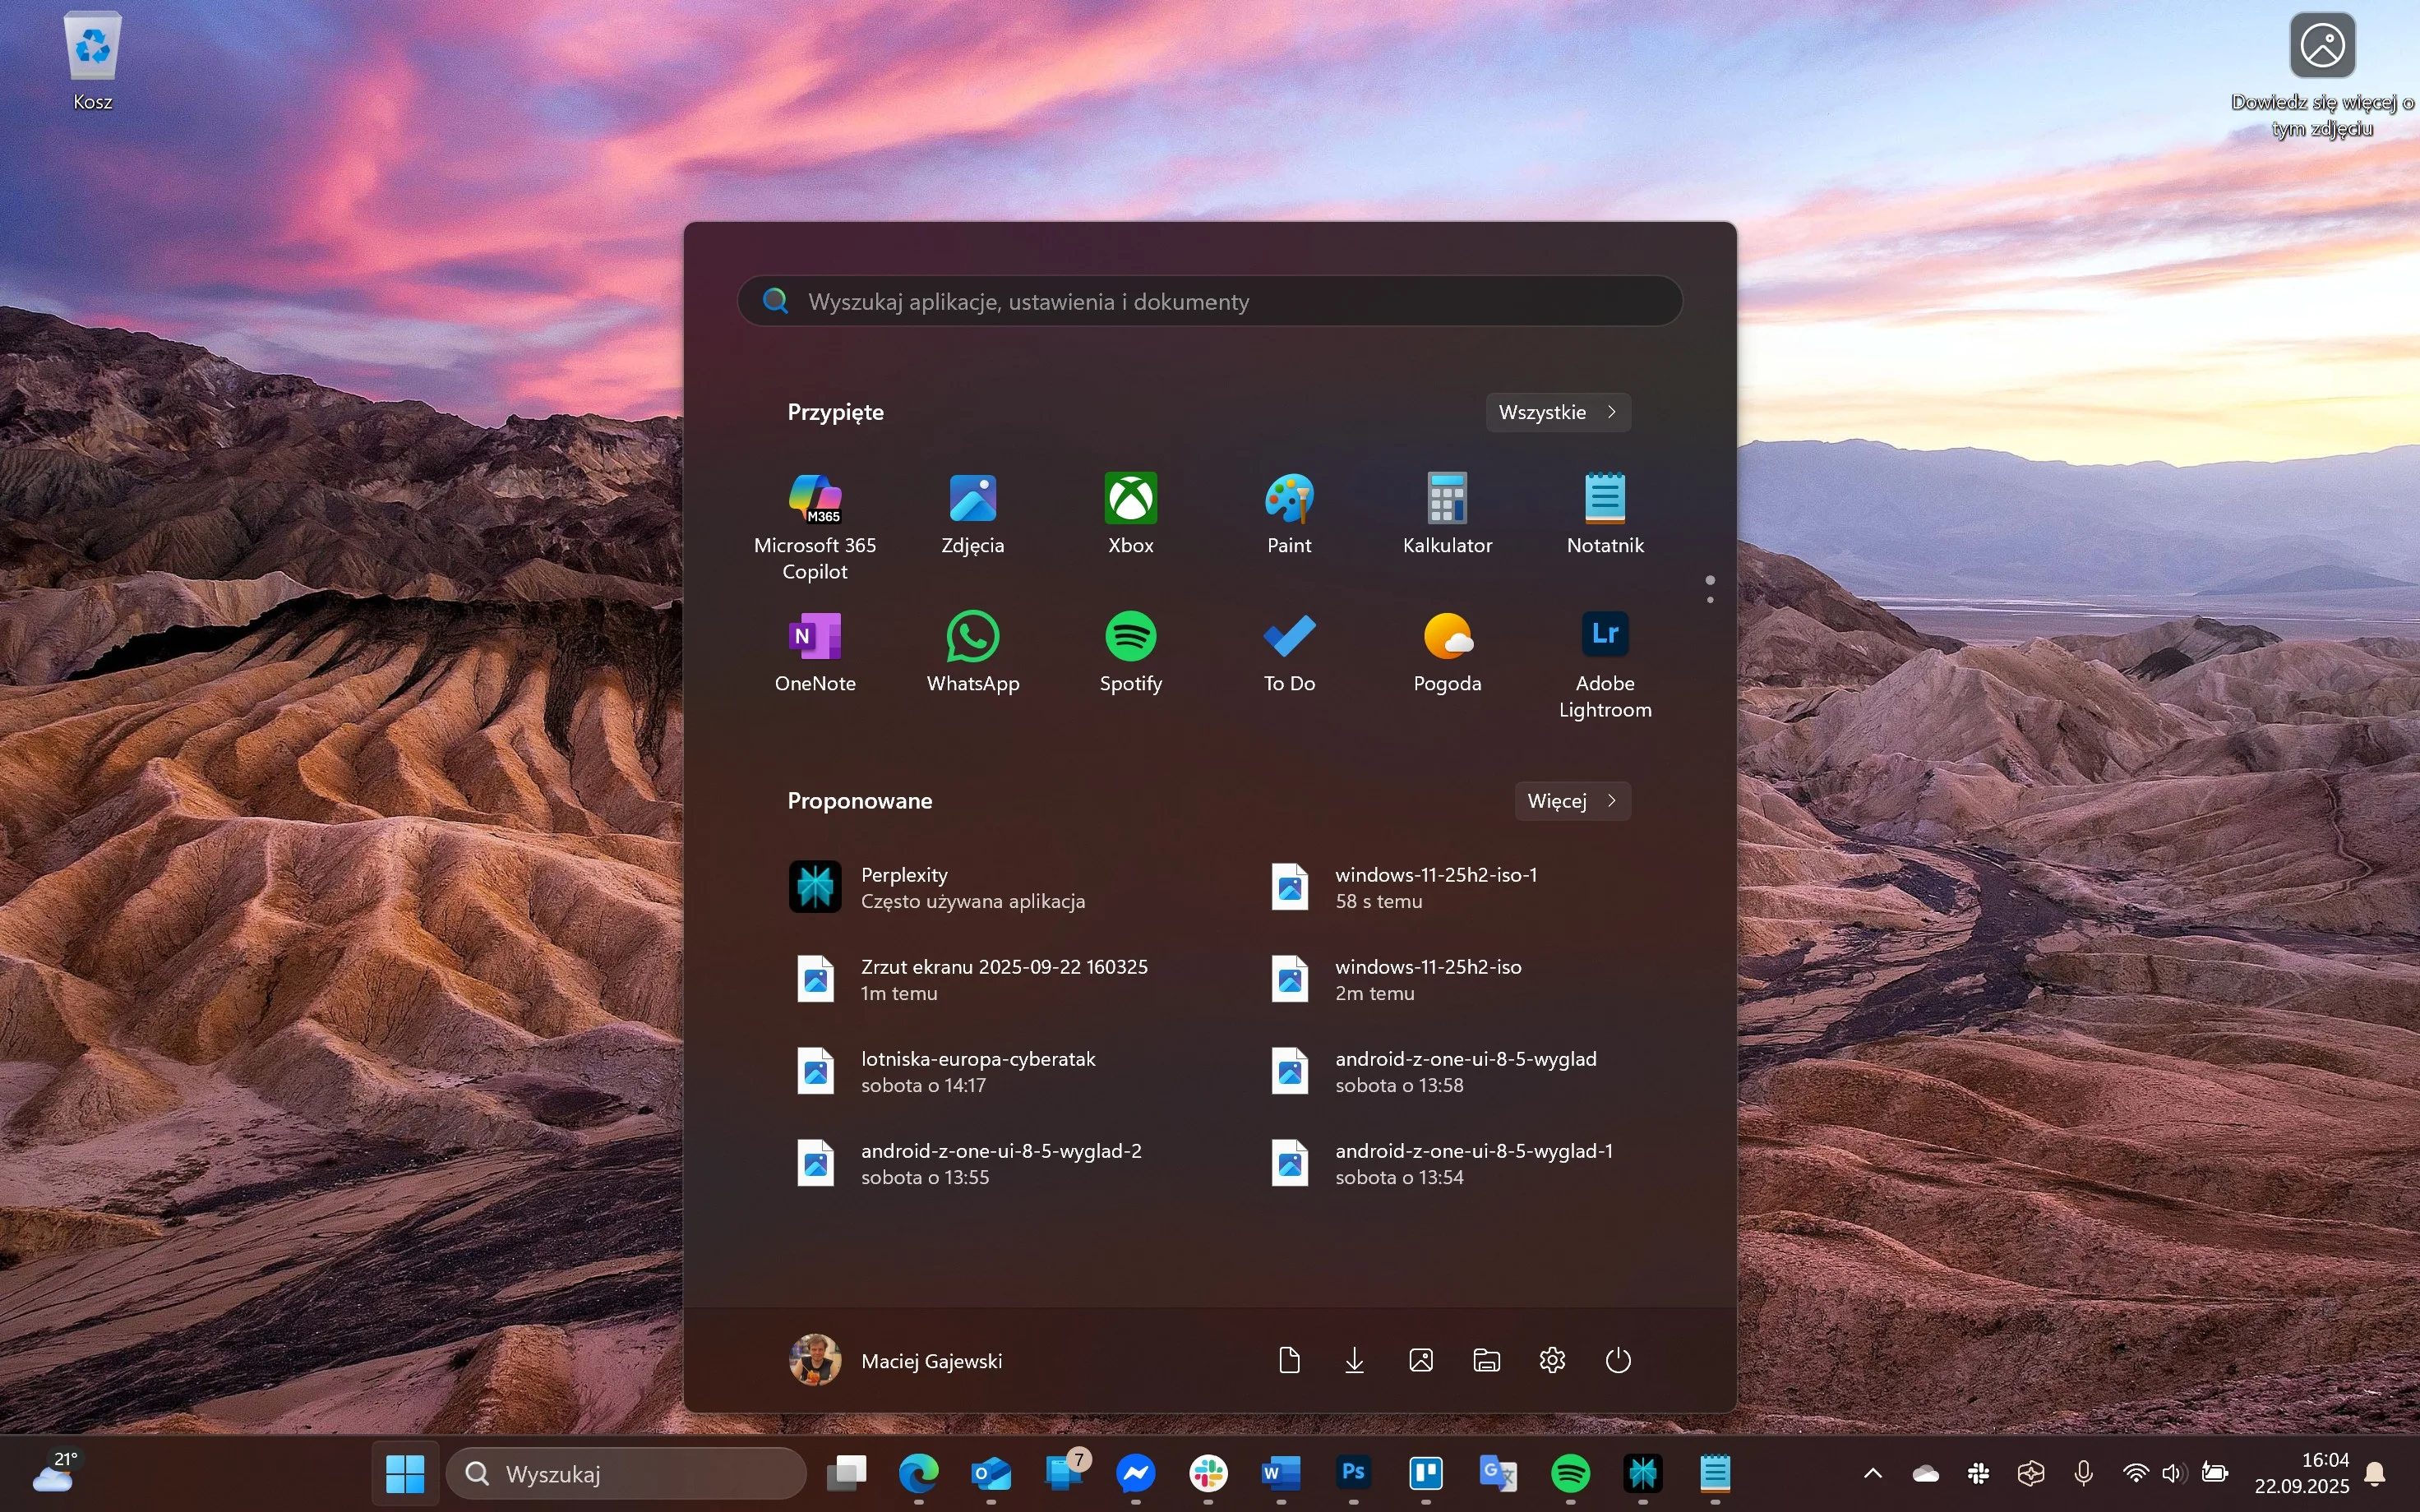Switch to Slack on the taskbar
Image resolution: width=2420 pixels, height=1512 pixels.
coord(1208,1473)
